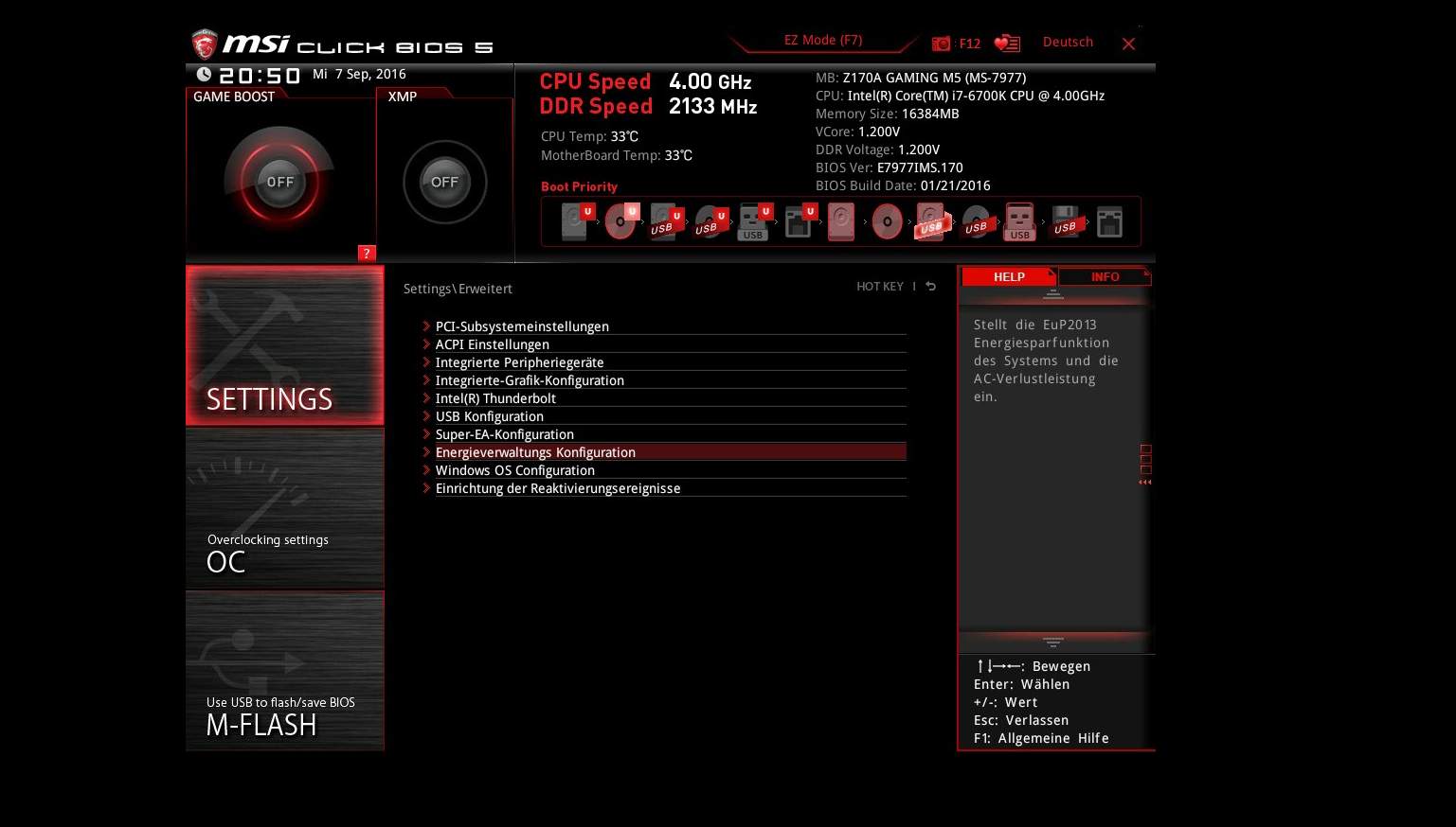Viewport: 1456px width, 827px height.
Task: Click the USB flash drive boot icon
Action: (x=1019, y=220)
